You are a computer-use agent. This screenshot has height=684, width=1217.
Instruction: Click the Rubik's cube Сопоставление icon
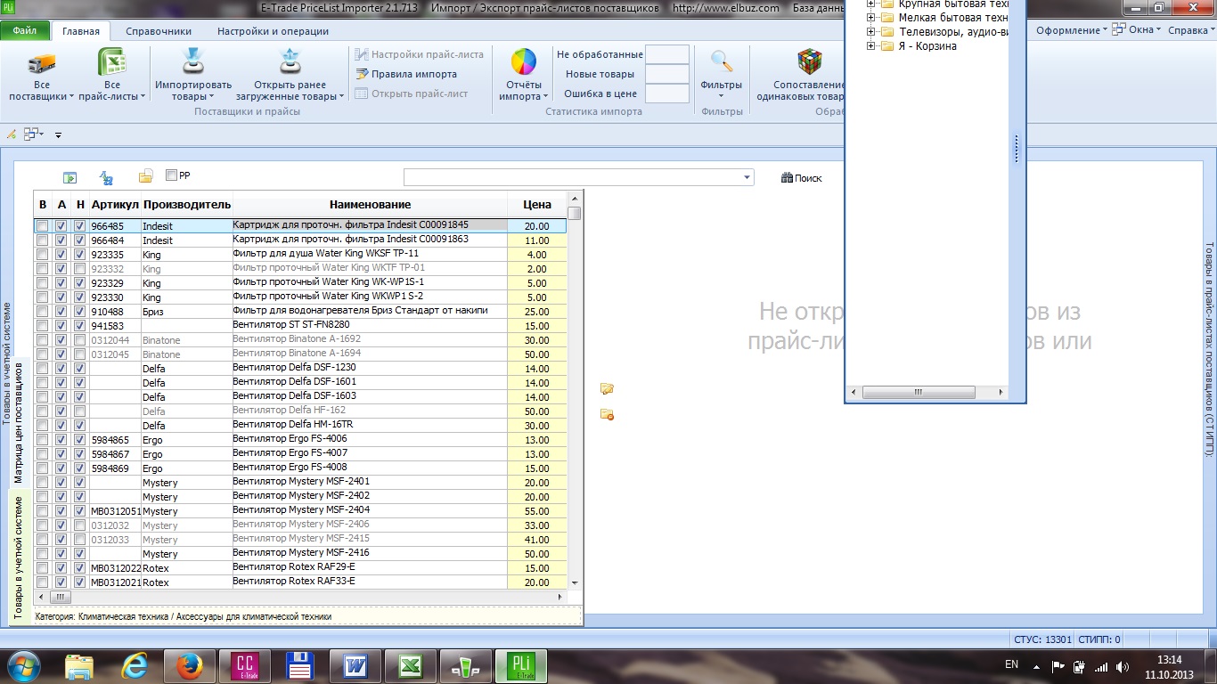[x=809, y=62]
